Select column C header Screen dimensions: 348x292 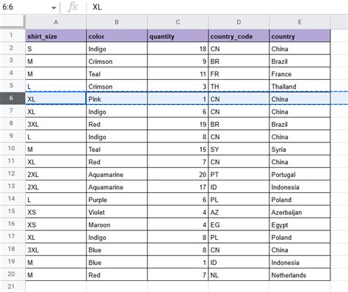click(178, 22)
